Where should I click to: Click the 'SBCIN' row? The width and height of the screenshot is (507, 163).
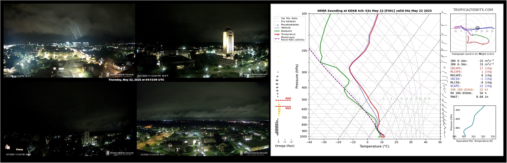[x=471, y=79]
